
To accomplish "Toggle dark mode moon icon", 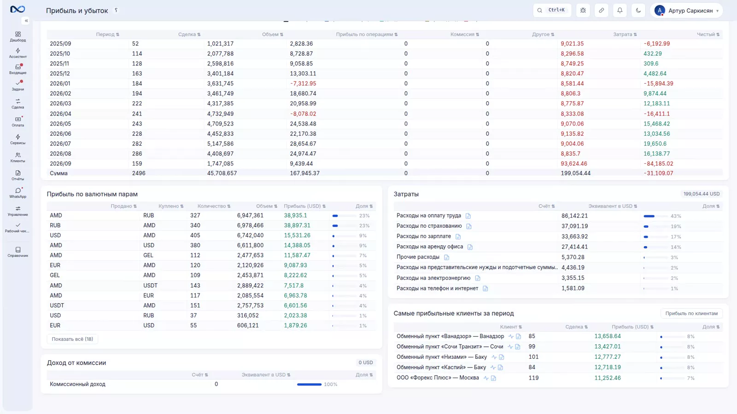I will pos(638,10).
